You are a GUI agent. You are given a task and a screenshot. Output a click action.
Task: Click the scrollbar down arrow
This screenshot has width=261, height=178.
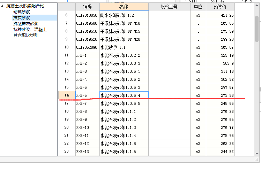tap(257, 154)
